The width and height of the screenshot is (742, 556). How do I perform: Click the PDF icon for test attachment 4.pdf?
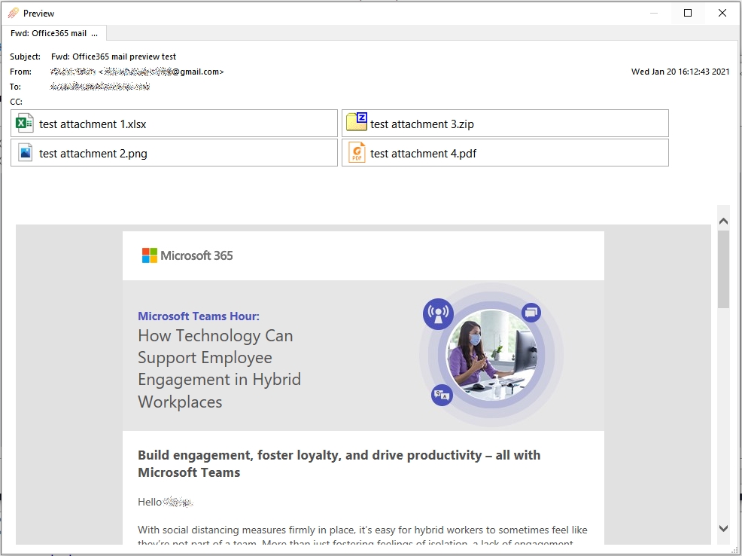[x=356, y=153]
